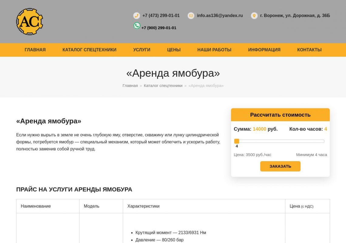Go to the ЦЕНЫ menu item
The width and height of the screenshot is (346, 243).
(174, 50)
